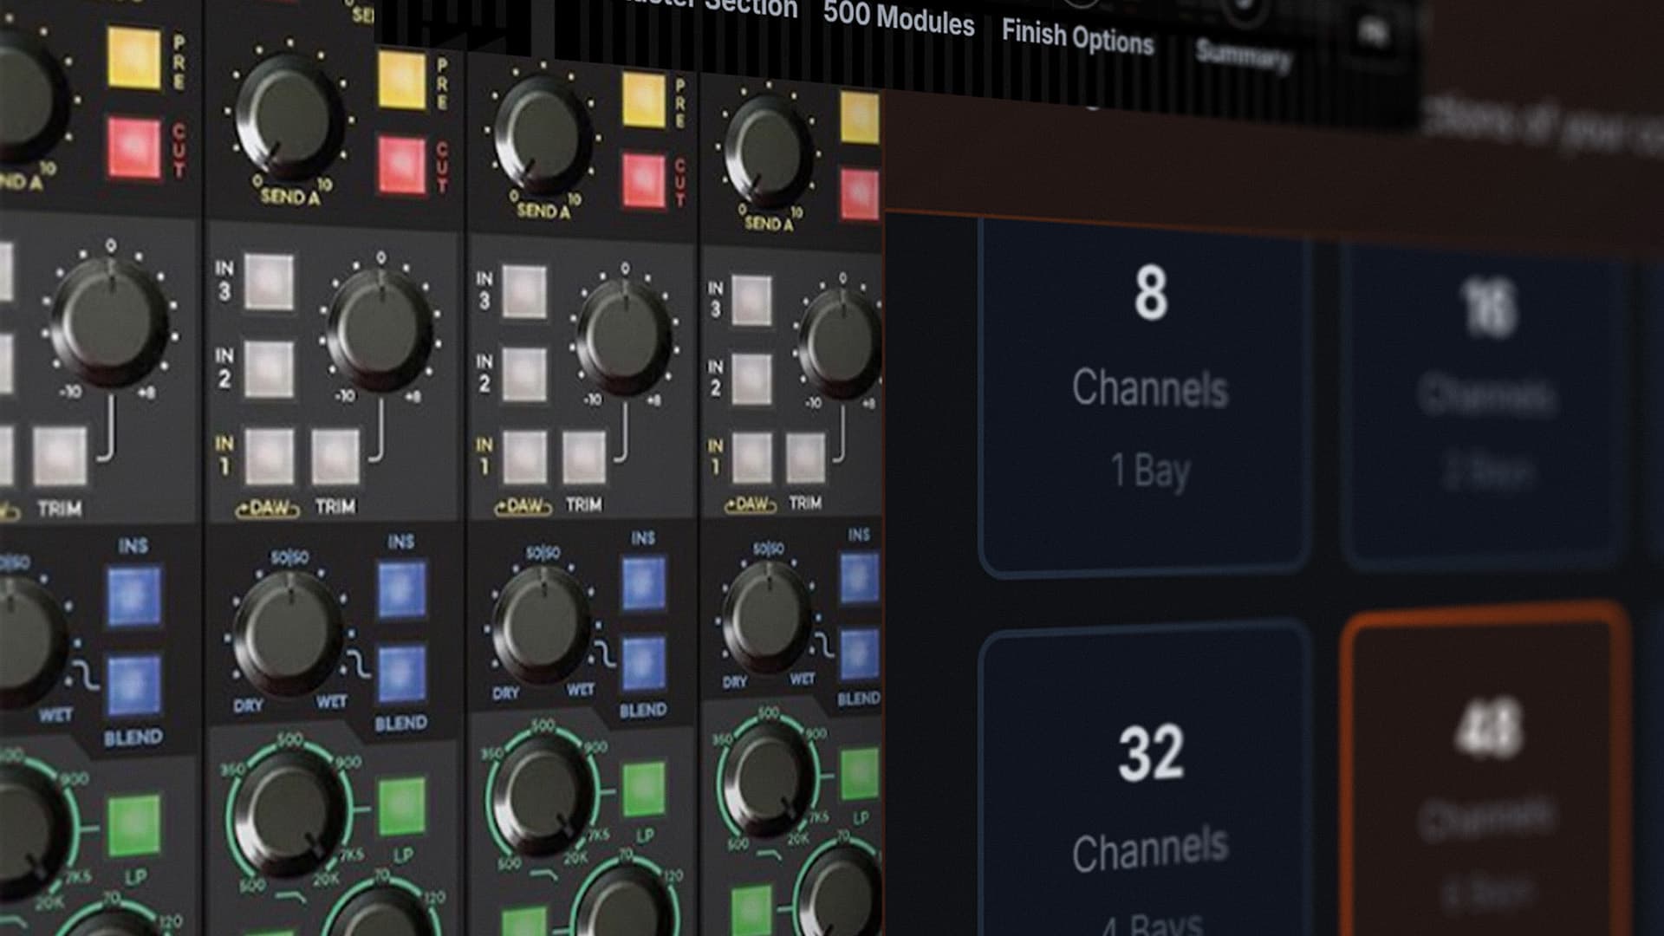
Task: Click the SEND A knob on second strip
Action: [289, 115]
